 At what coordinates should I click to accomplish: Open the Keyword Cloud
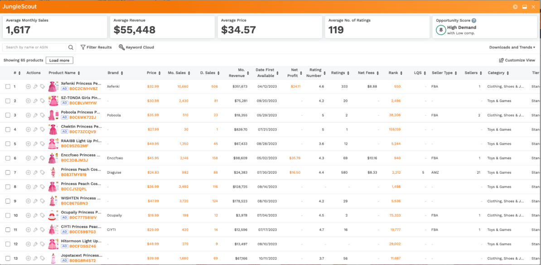point(136,47)
